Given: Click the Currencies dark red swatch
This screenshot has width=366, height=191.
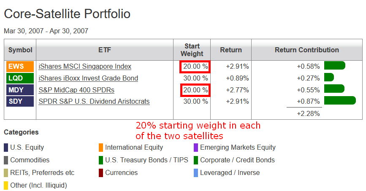Looking at the screenshot, I should [x=101, y=173].
